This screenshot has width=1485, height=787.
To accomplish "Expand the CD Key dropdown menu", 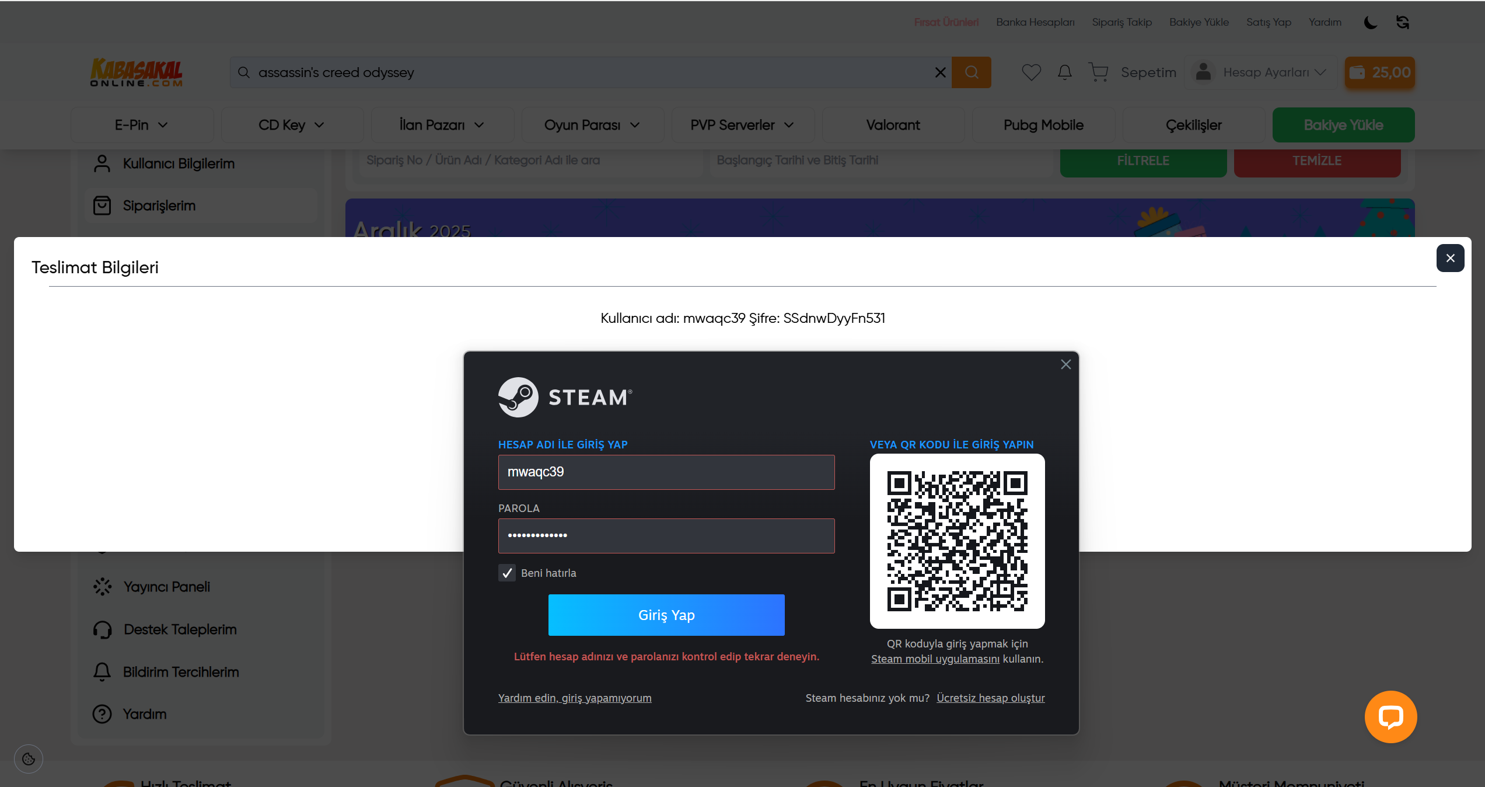I will pyautogui.click(x=292, y=125).
